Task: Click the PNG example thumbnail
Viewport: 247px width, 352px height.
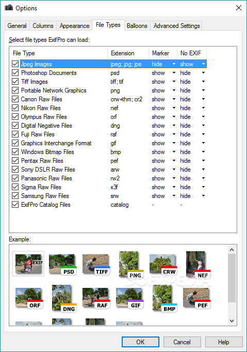Action: [131, 265]
